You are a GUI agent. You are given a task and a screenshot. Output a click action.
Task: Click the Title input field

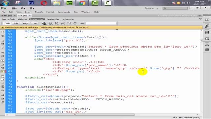(x=101, y=23)
